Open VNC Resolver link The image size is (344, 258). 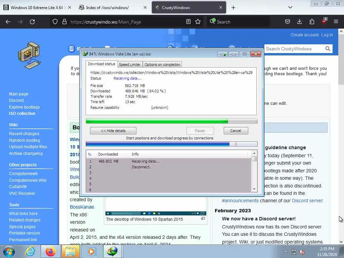[22, 193]
